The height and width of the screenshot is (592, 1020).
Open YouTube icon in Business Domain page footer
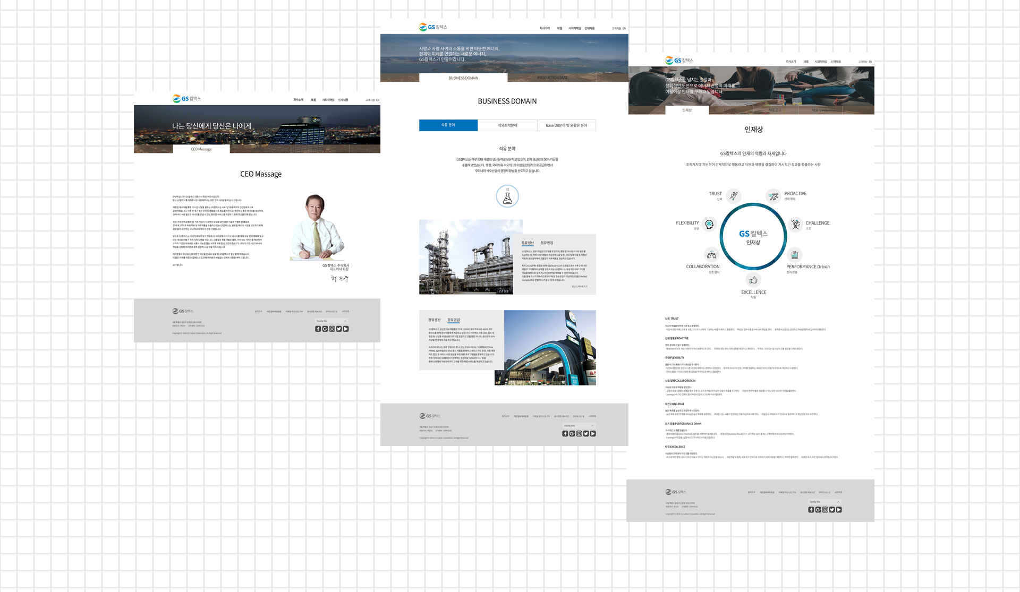[593, 434]
